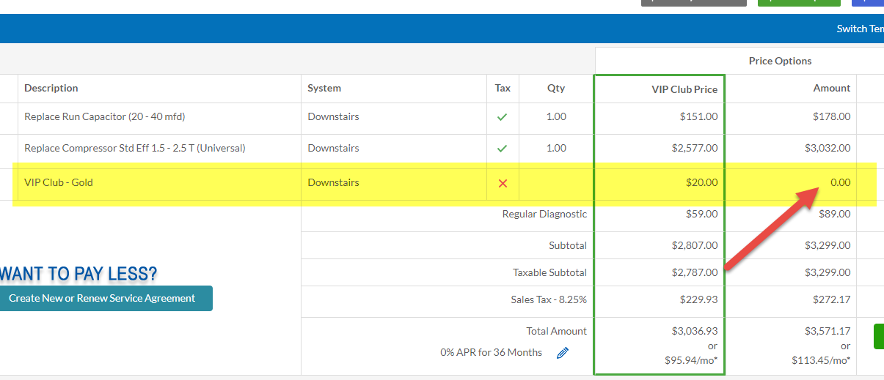Image resolution: width=884 pixels, height=380 pixels.
Task: Select the Qty column header
Action: point(556,88)
